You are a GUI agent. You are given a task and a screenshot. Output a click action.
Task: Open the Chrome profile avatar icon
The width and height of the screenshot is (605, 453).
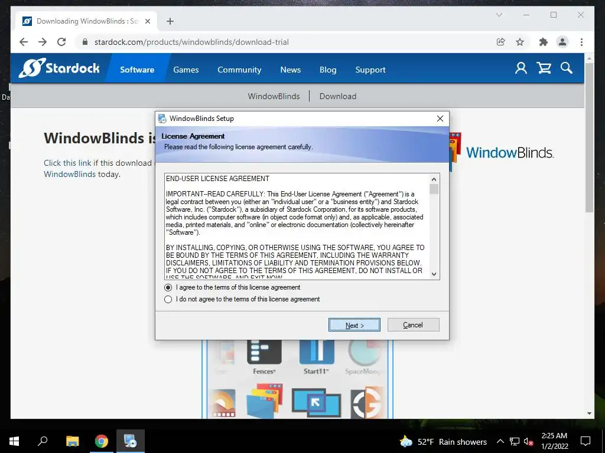pos(562,42)
